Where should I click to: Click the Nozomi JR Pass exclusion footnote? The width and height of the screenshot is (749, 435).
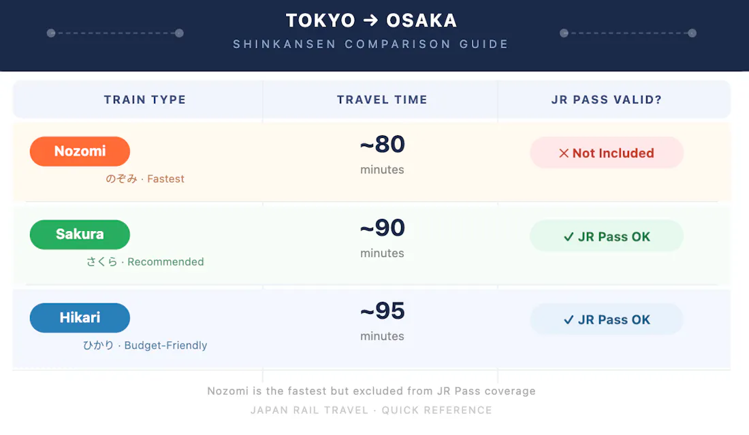(371, 391)
